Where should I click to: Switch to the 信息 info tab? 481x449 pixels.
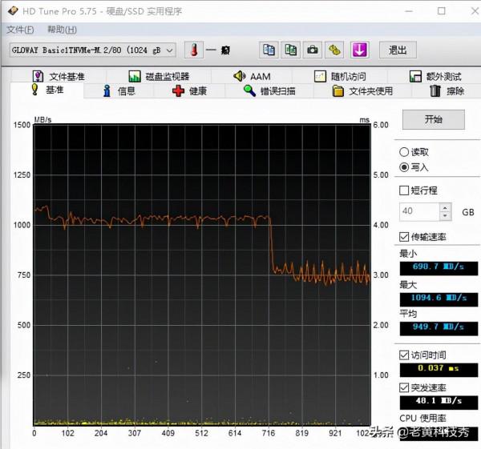(x=119, y=91)
